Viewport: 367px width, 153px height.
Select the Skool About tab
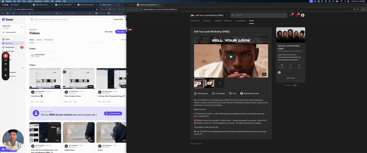(x=251, y=21)
